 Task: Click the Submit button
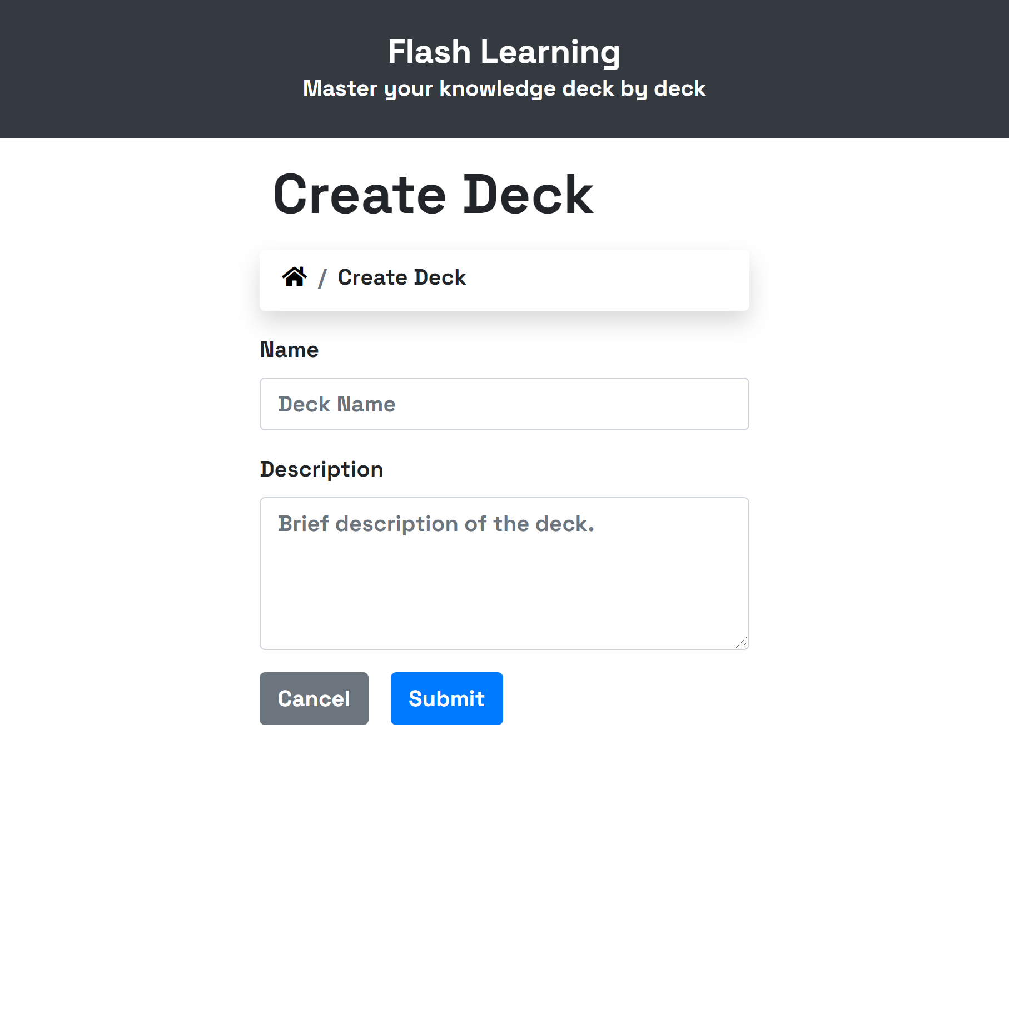446,698
